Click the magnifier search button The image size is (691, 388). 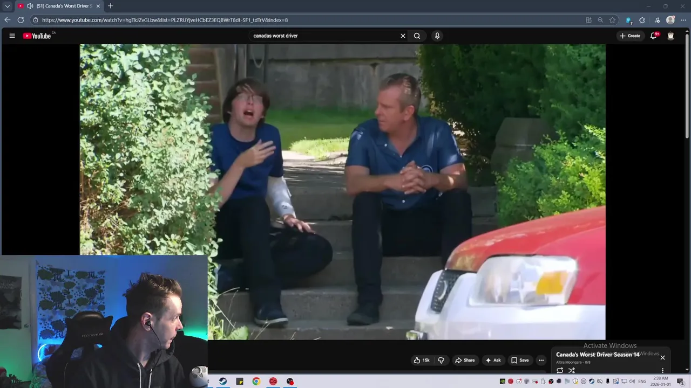click(417, 36)
